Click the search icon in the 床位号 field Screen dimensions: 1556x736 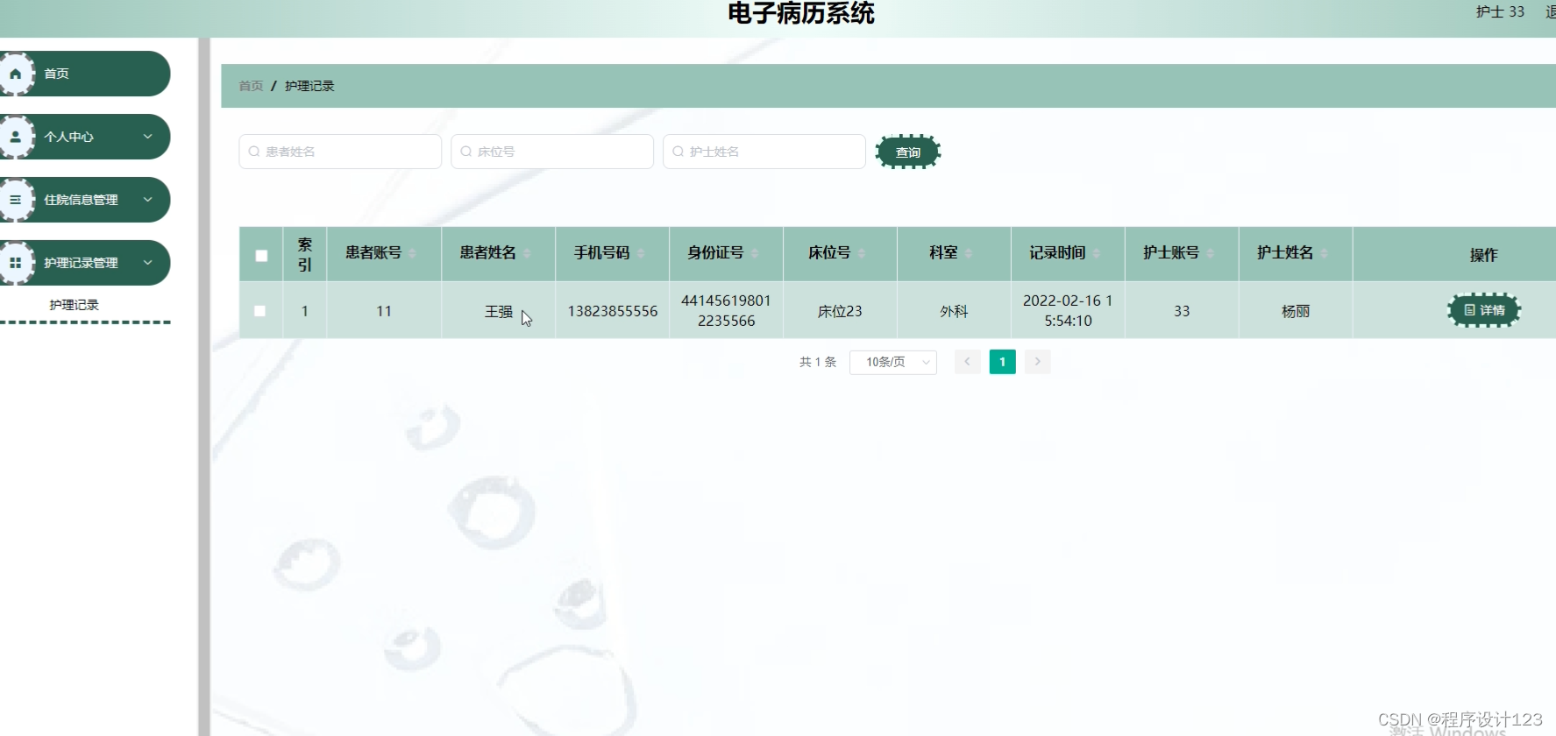[x=466, y=152]
